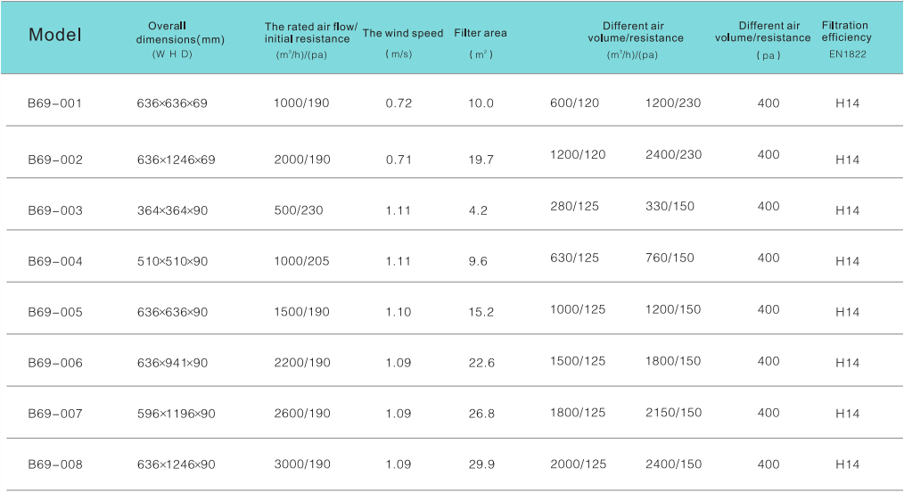Select model B69-001 cell

click(x=54, y=103)
